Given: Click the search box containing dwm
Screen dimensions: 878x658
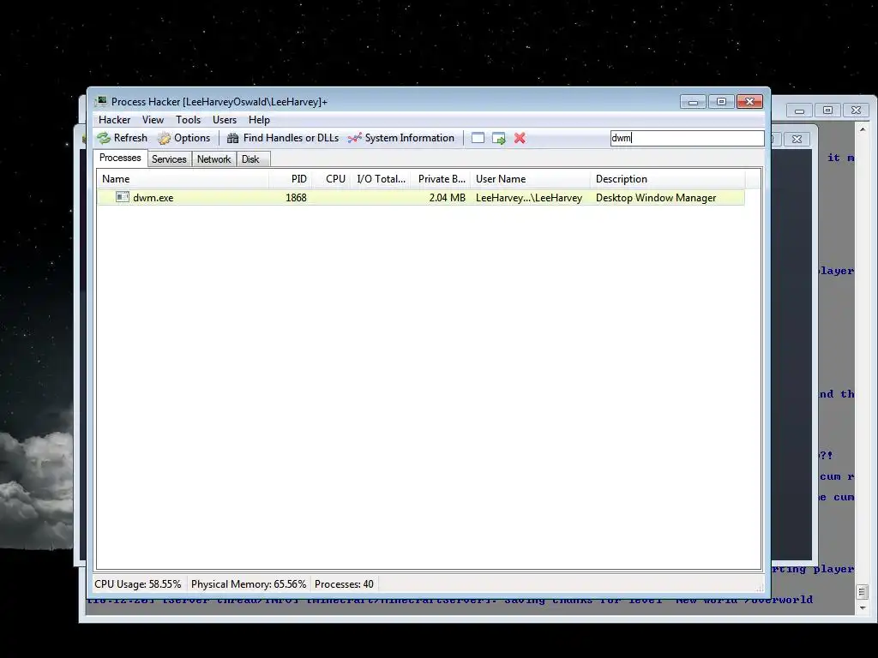Looking at the screenshot, I should tap(687, 138).
